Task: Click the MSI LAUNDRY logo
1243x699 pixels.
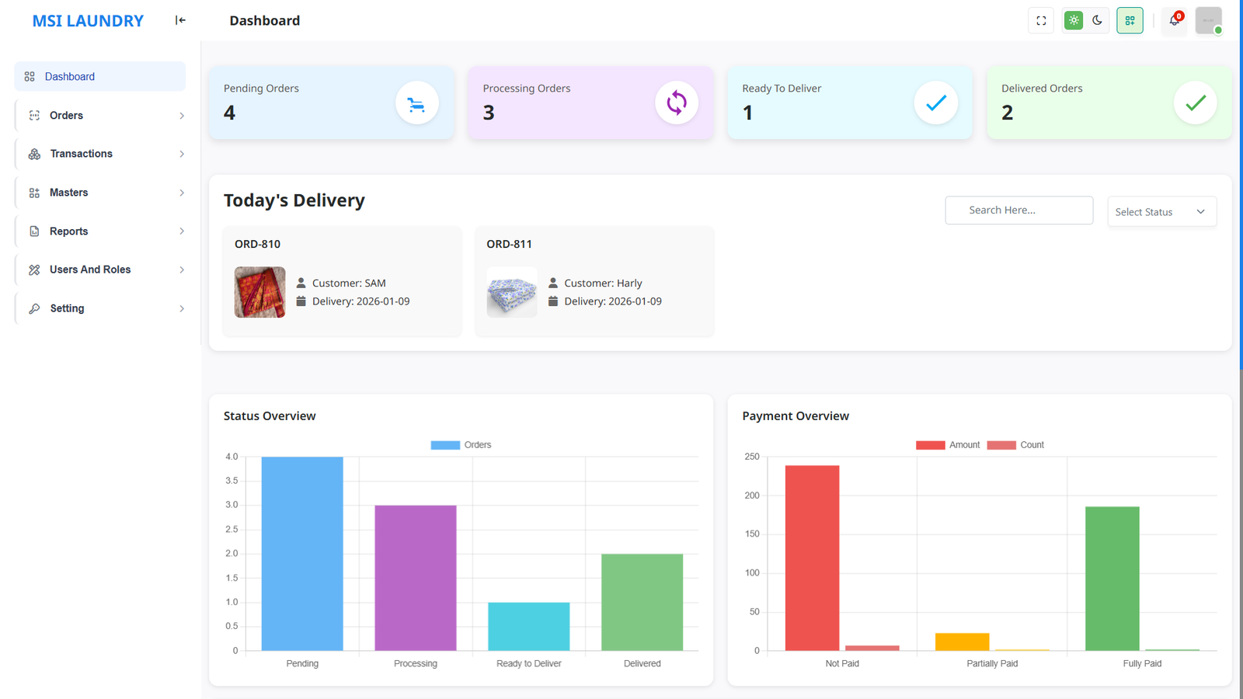Action: click(x=87, y=20)
